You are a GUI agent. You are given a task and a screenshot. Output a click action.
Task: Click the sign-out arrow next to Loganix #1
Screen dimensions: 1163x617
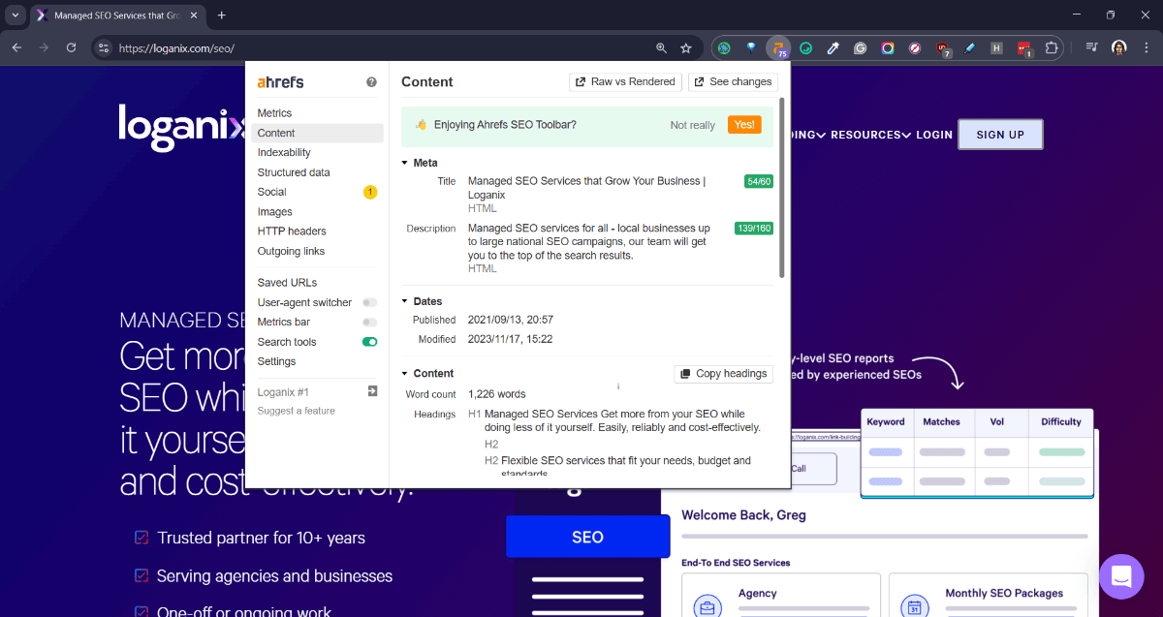[x=372, y=391]
